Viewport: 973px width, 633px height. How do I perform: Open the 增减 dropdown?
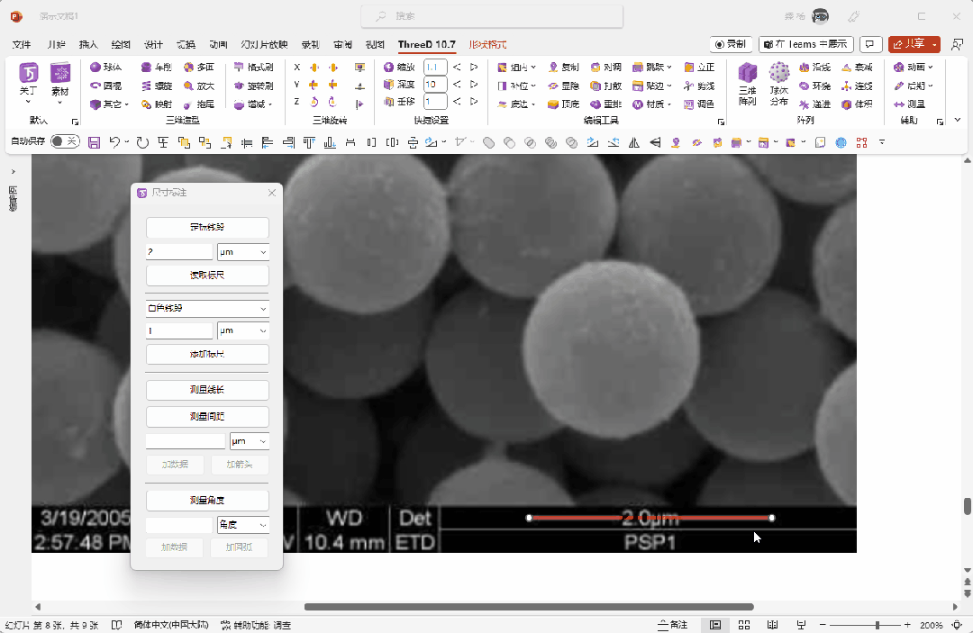point(253,104)
